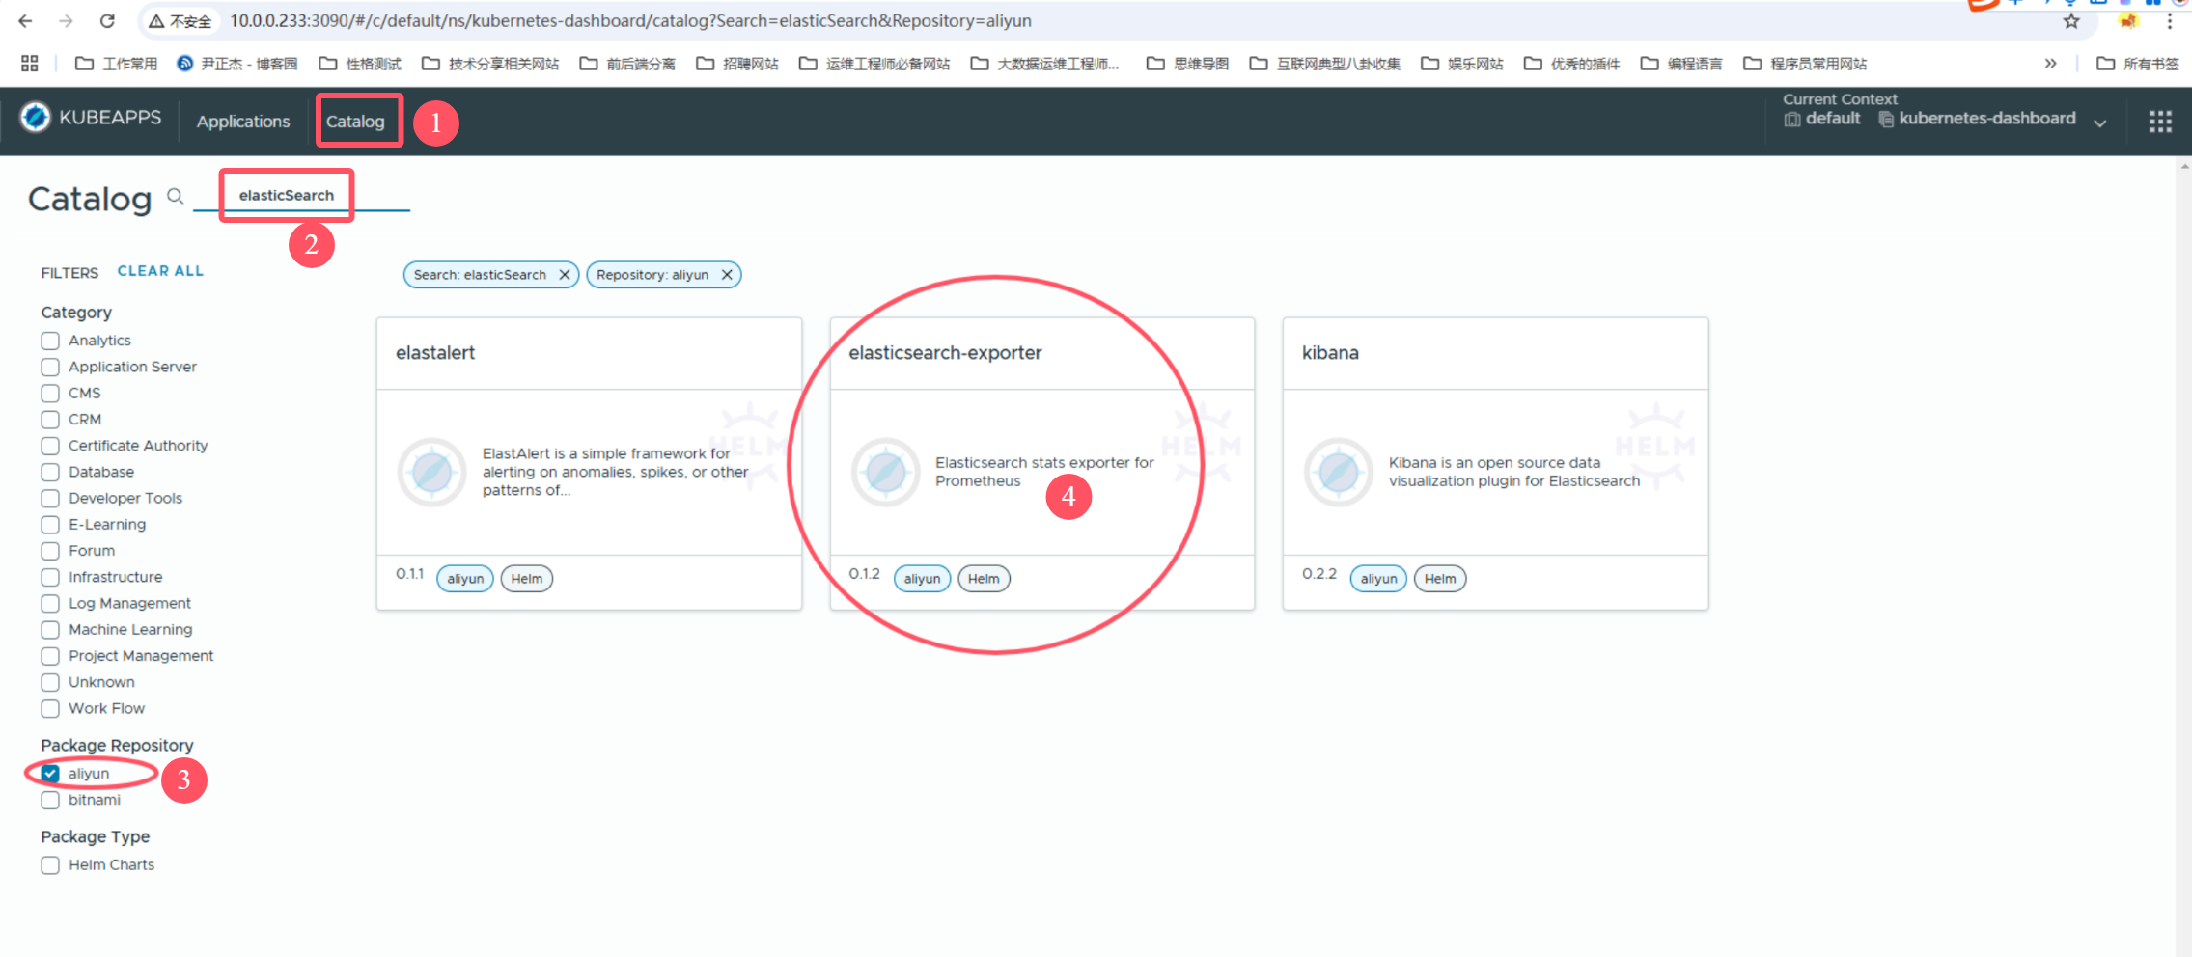Click the Helm tag on elasticsearch-exporter card
Viewport: 2192px width, 957px height.
[x=984, y=579]
